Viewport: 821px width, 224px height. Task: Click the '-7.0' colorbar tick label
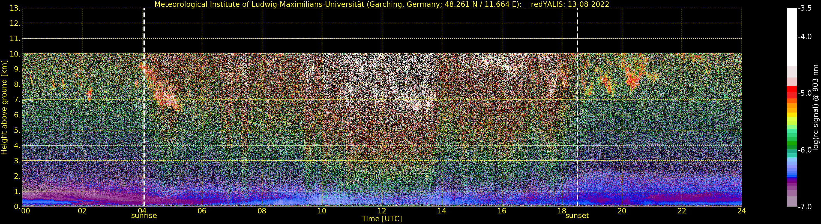[805, 207]
